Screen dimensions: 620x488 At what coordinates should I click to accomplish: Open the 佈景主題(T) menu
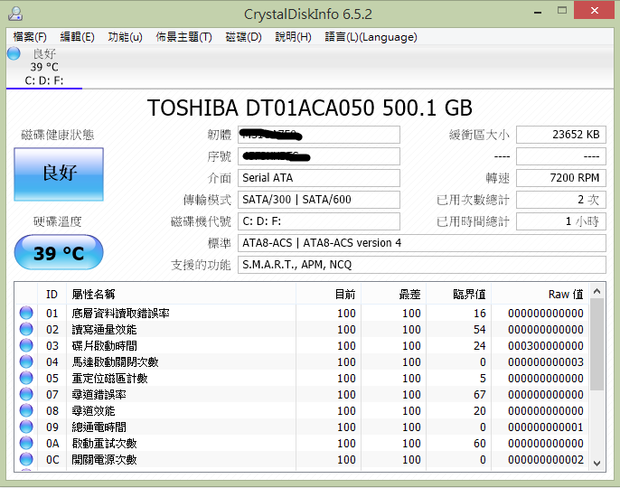click(x=183, y=37)
